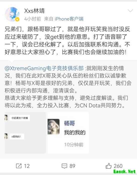Tap the iPhone客户端 source label
The image size is (137, 175).
coord(69,19)
